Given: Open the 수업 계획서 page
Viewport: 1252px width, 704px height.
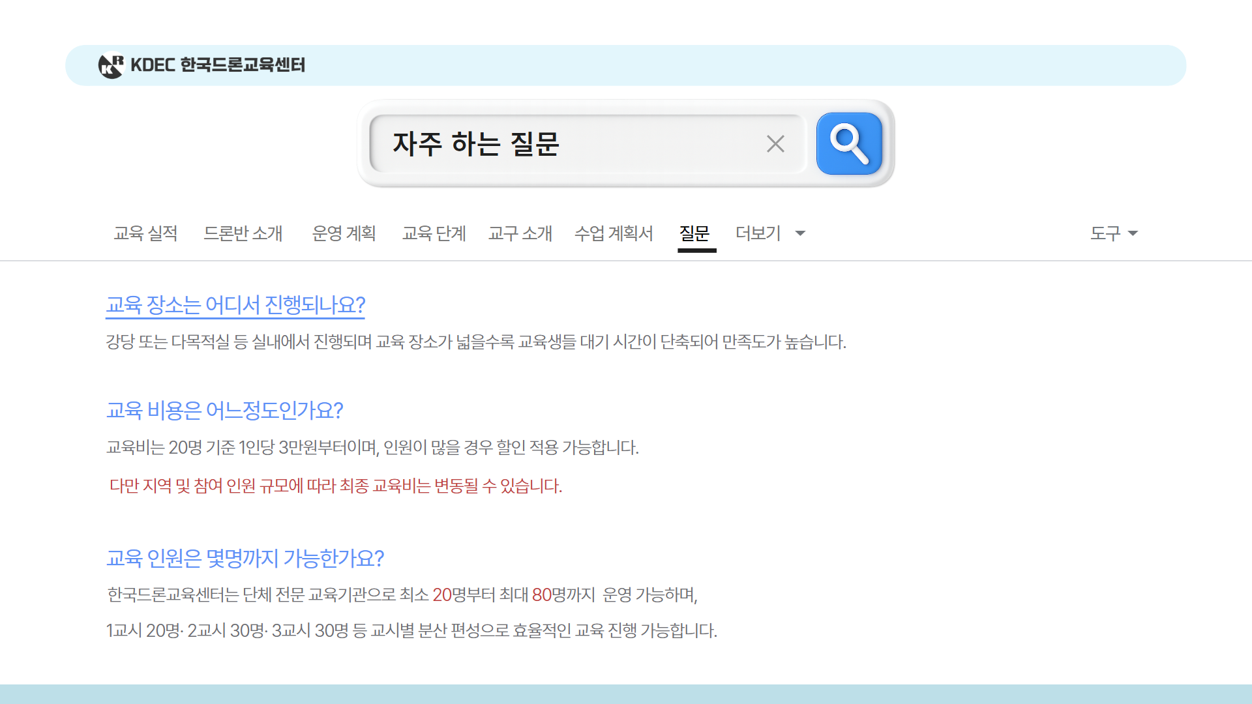Looking at the screenshot, I should (x=615, y=234).
